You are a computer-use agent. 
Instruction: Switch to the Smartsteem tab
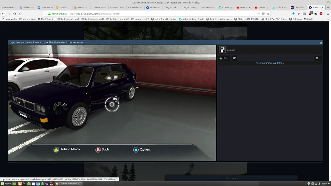tap(153, 7)
